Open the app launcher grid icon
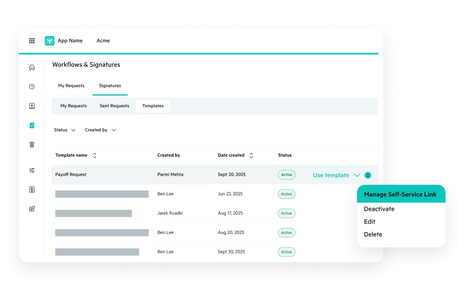The width and height of the screenshot is (459, 287). point(32,41)
